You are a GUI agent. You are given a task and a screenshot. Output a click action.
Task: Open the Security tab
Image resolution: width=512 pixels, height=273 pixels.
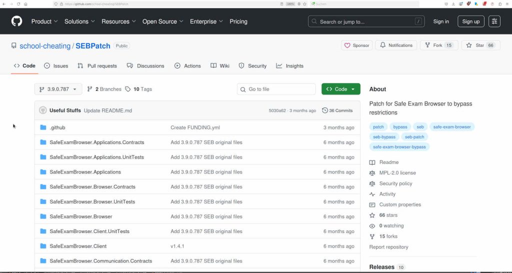coord(252,65)
